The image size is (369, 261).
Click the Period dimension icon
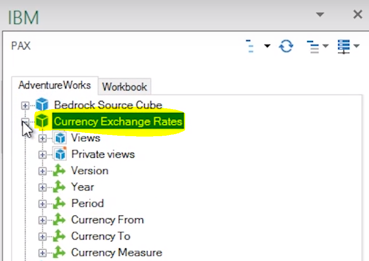pos(59,203)
